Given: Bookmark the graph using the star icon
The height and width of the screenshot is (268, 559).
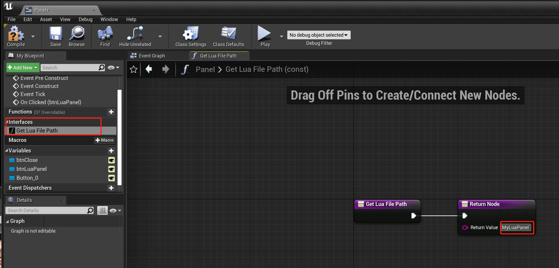Looking at the screenshot, I should [x=134, y=69].
